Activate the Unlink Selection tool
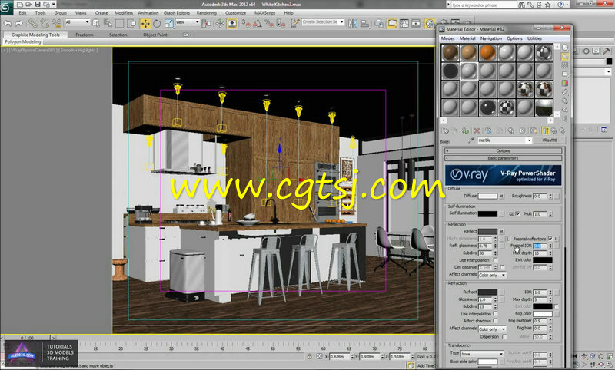 45,24
